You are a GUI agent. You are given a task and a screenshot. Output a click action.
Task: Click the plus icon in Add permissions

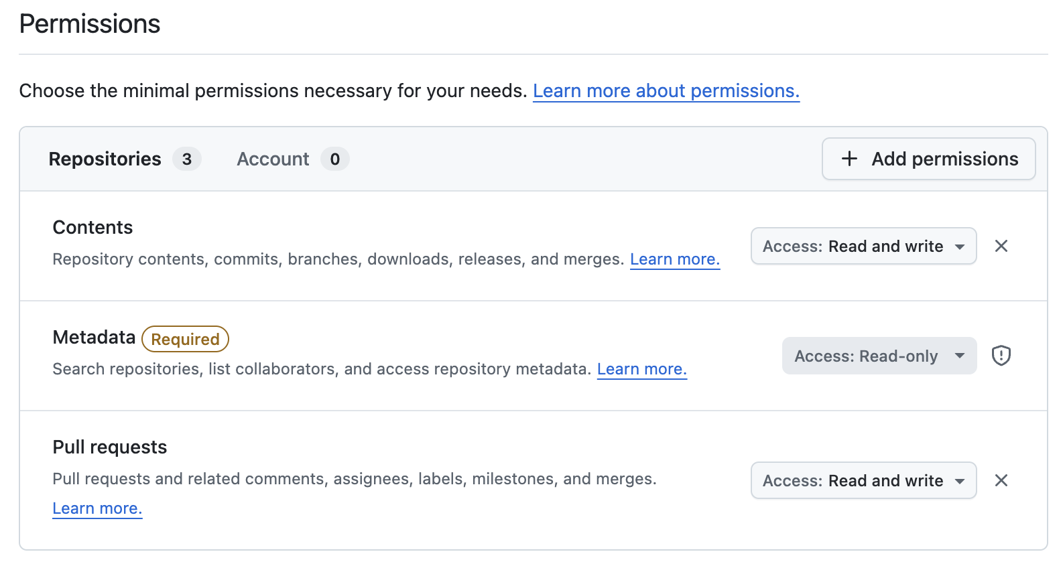click(849, 159)
